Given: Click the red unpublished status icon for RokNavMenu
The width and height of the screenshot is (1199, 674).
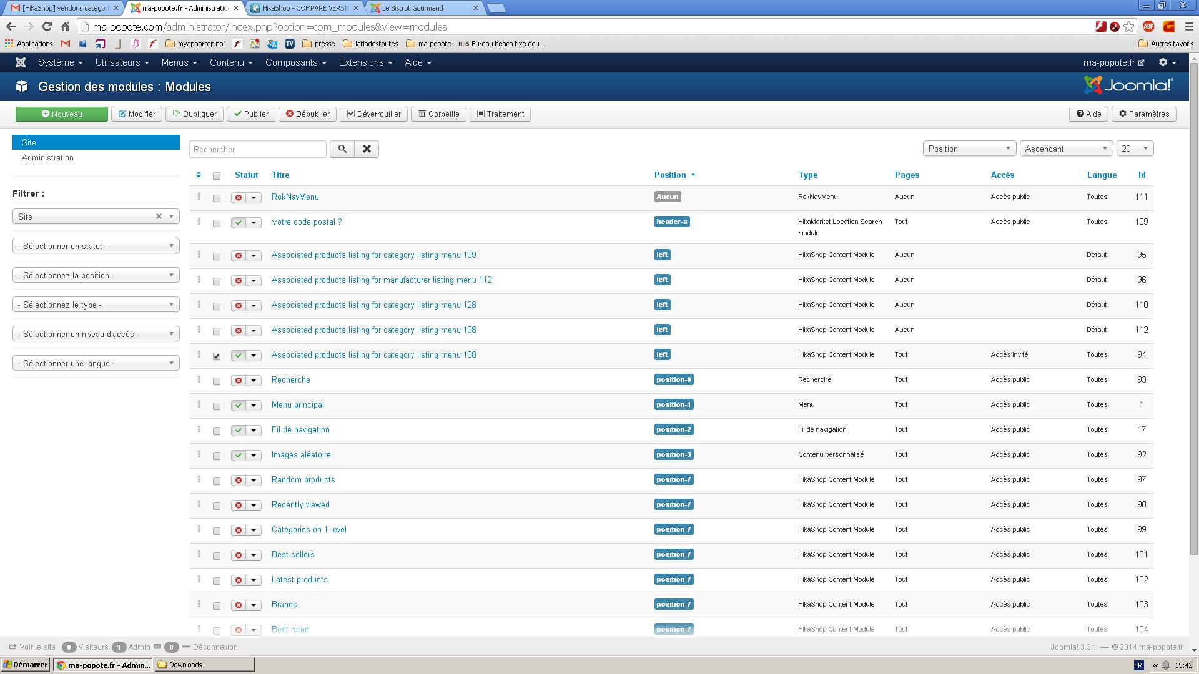Looking at the screenshot, I should point(239,198).
